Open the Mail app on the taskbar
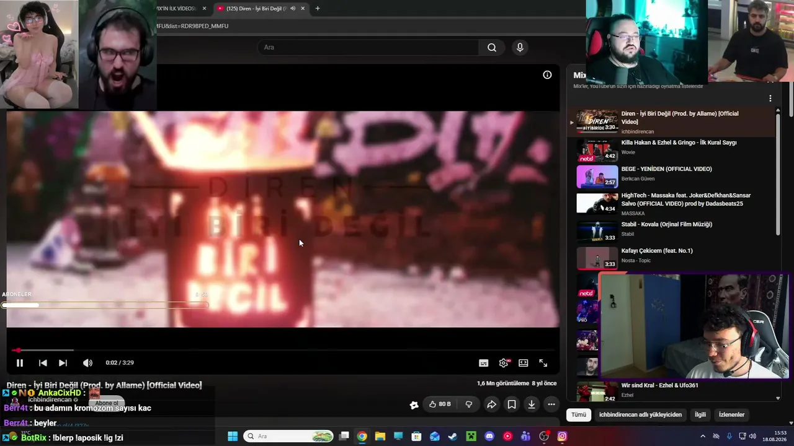 435,436
